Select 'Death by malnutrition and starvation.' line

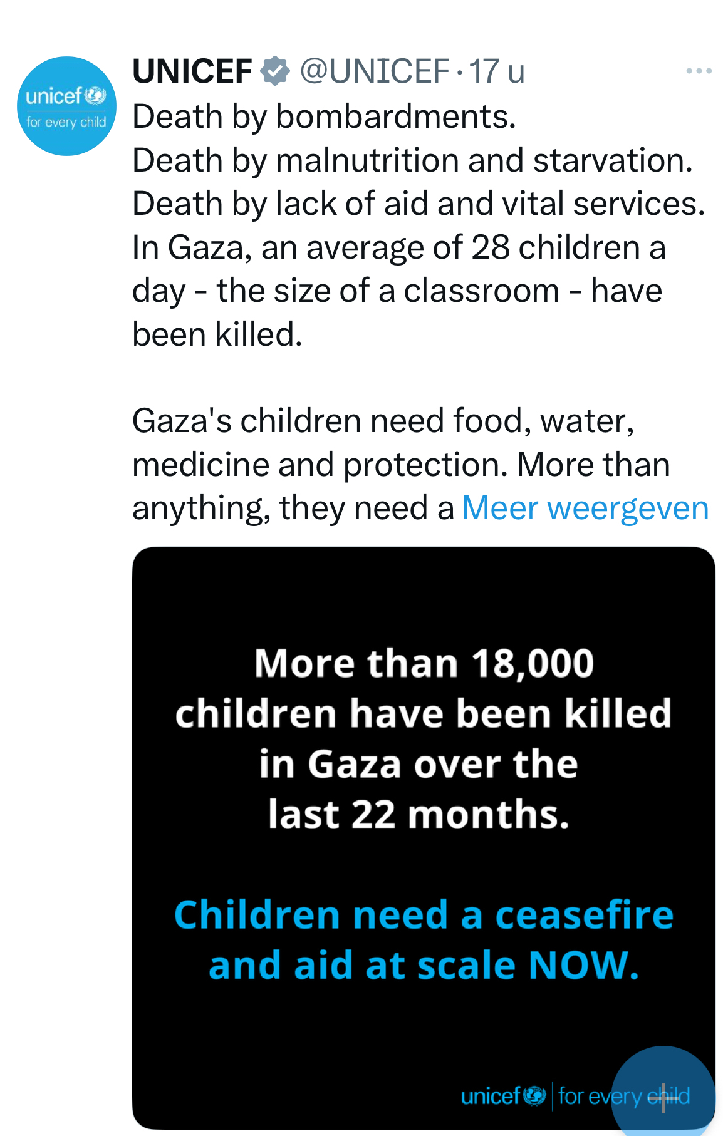pos(412,160)
